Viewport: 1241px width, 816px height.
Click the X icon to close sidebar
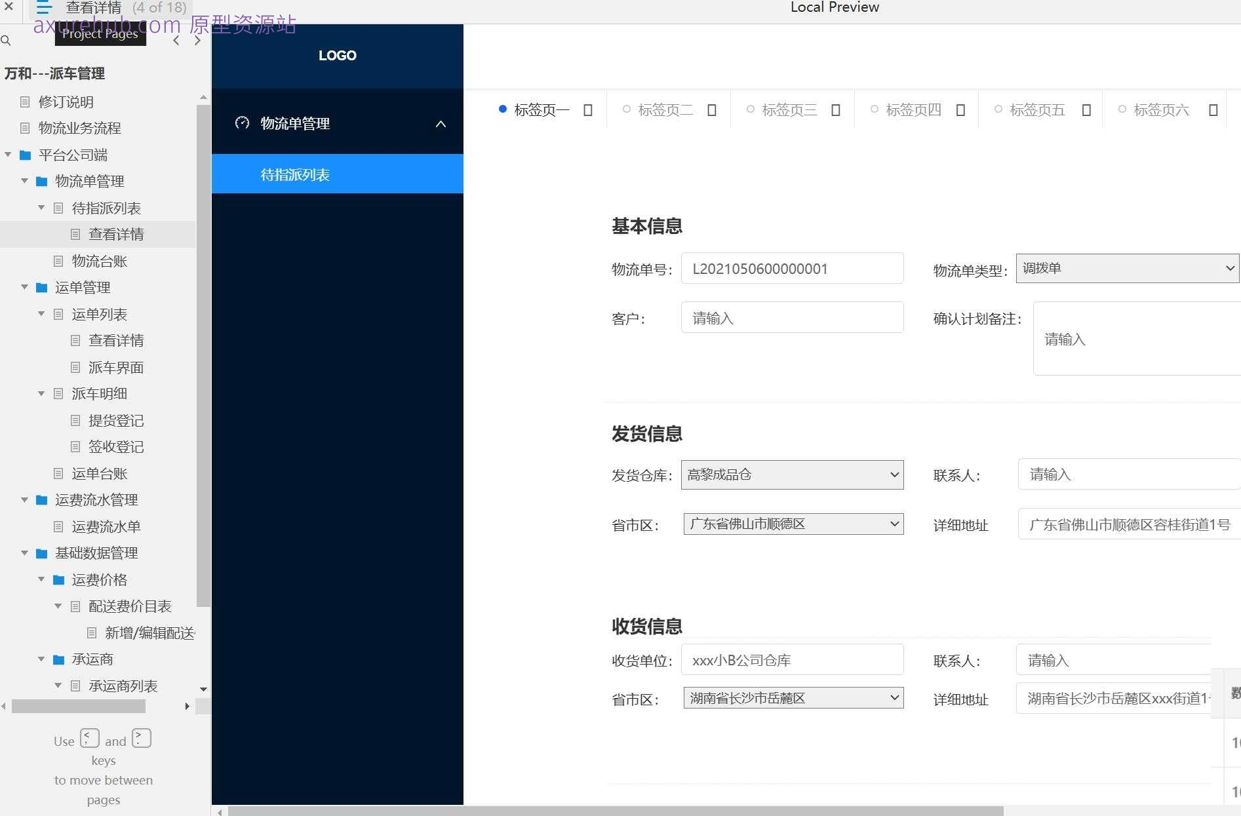(9, 7)
